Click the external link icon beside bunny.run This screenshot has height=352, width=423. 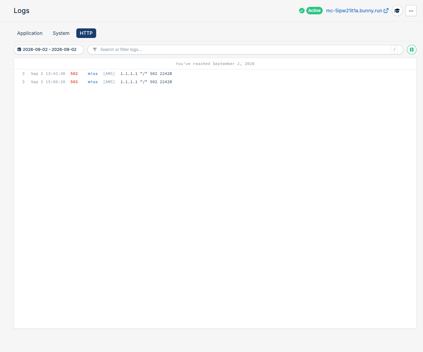coord(386,11)
